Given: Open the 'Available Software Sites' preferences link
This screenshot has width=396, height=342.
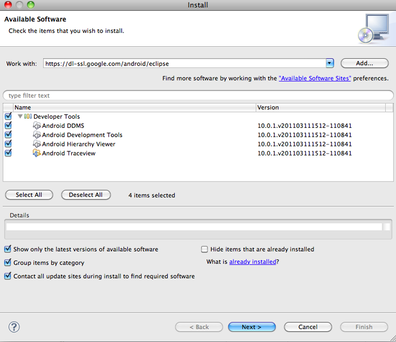Looking at the screenshot, I should (x=315, y=79).
